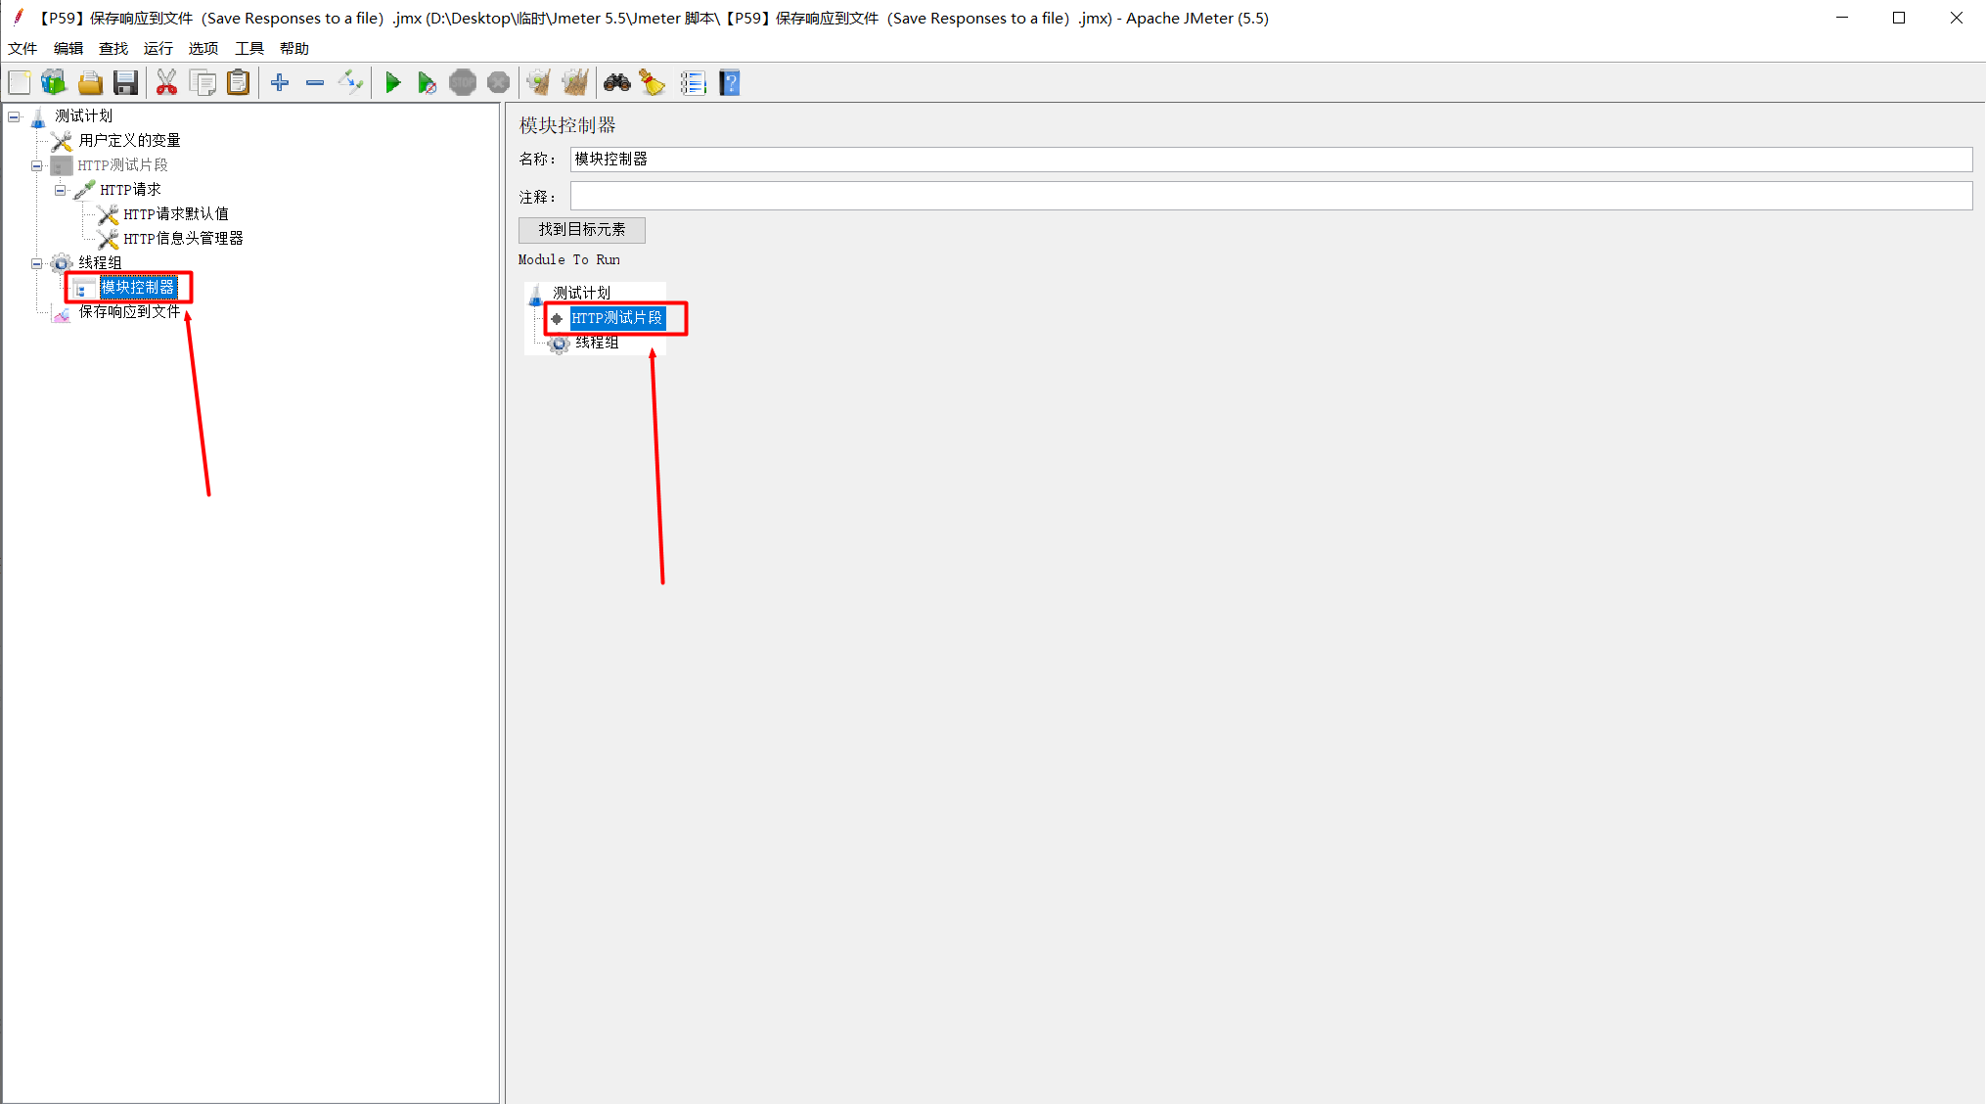Click the Save floppy disk icon
The width and height of the screenshot is (1986, 1104).
125,83
